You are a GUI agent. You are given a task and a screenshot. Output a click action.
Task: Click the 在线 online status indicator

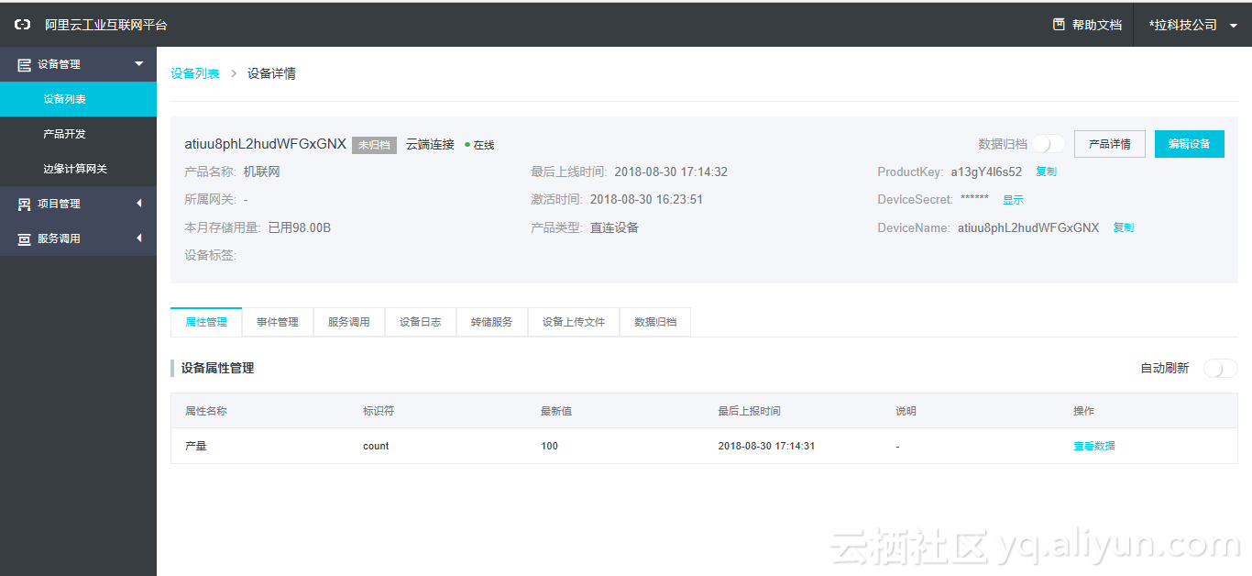point(479,145)
